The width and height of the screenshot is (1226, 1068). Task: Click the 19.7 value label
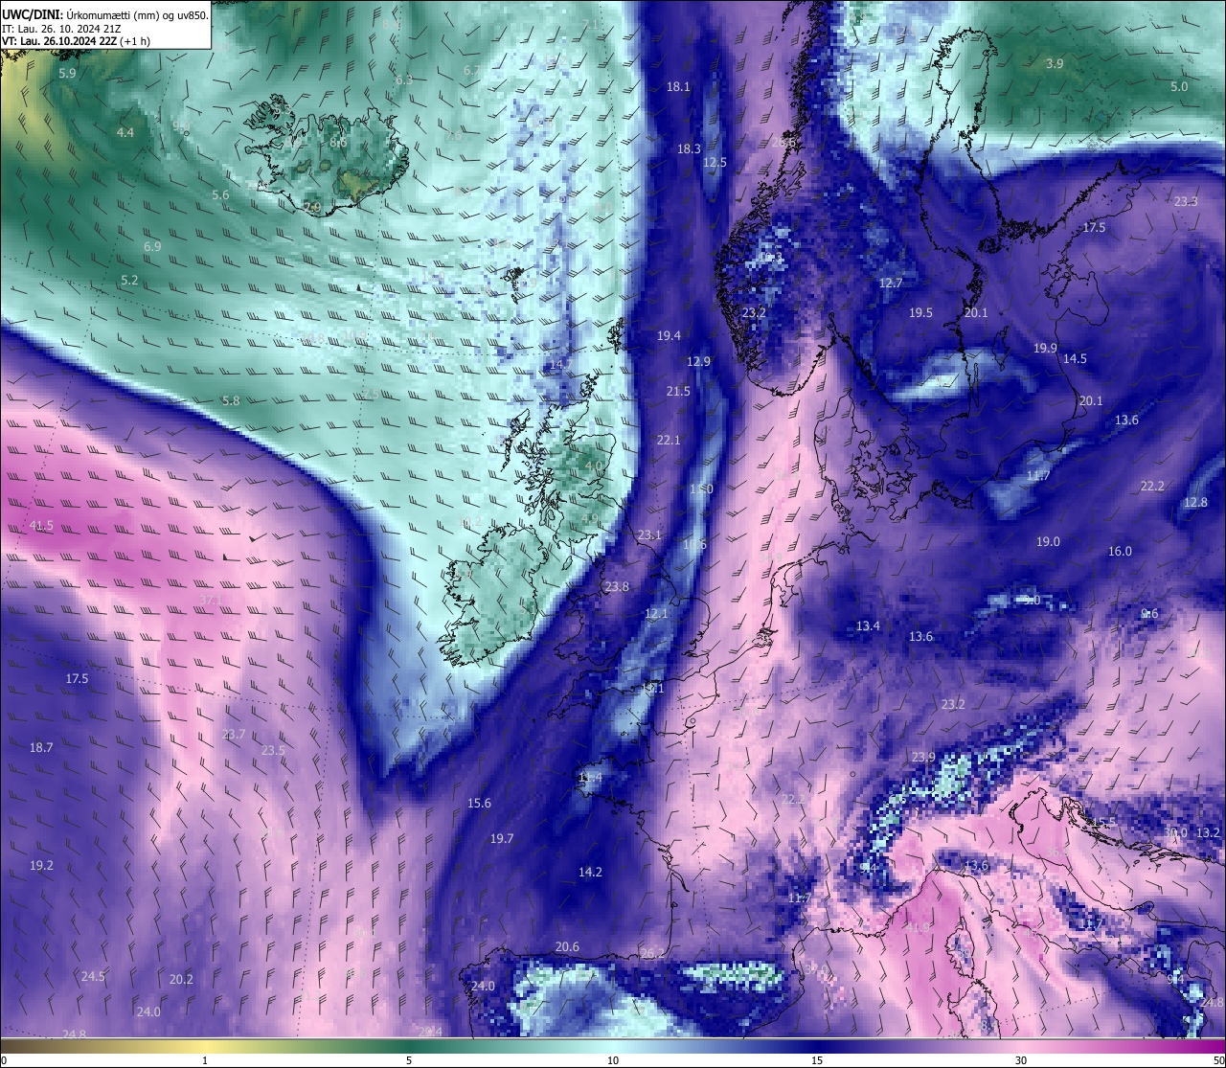tap(502, 838)
